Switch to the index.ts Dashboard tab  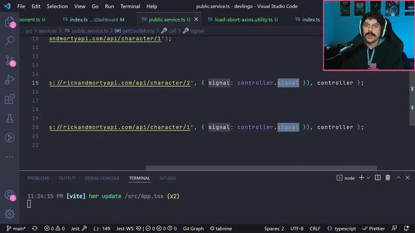click(x=93, y=19)
